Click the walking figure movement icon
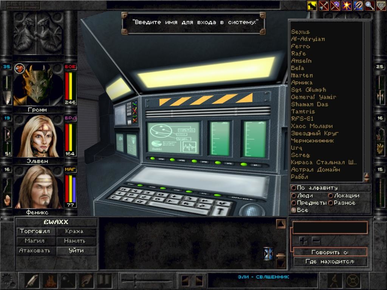 click(335, 281)
